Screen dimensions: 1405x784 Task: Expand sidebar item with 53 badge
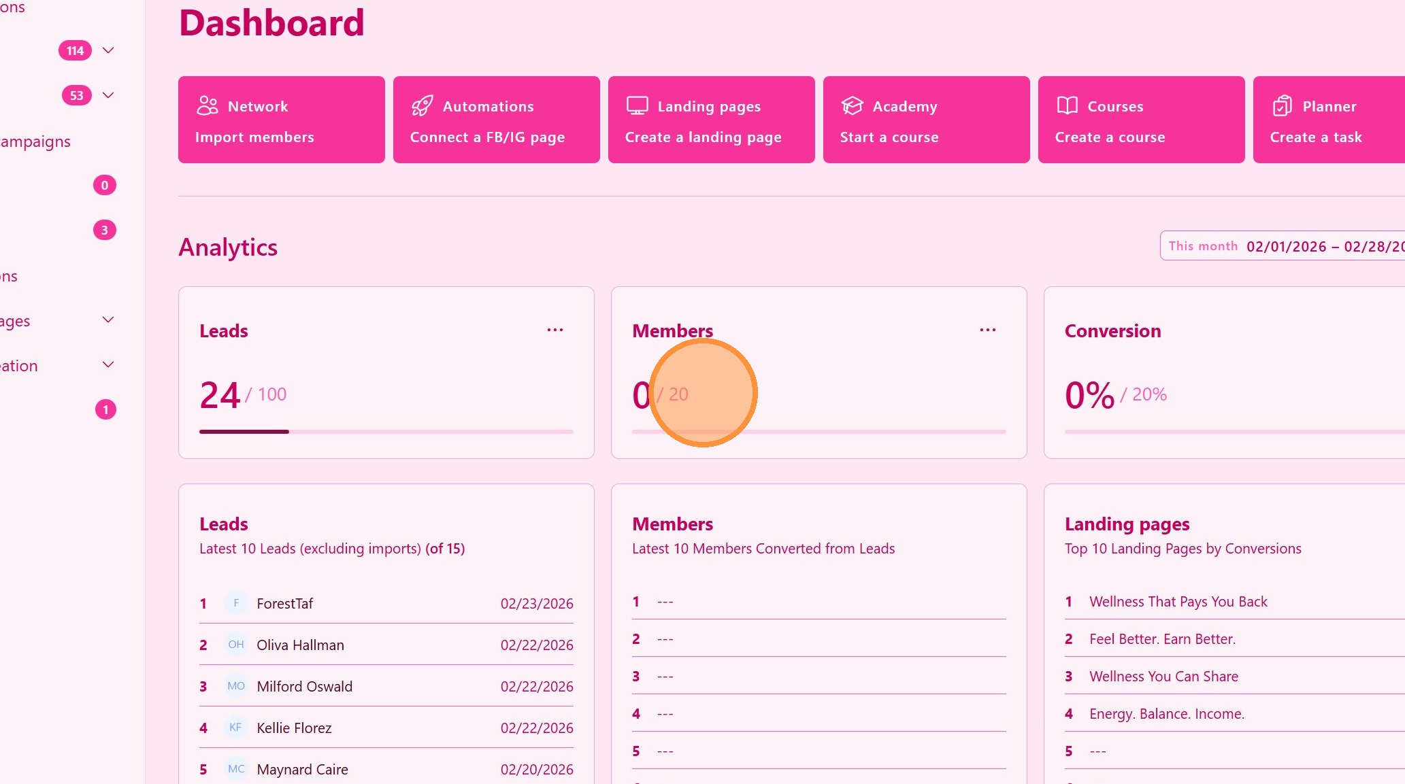pos(108,95)
